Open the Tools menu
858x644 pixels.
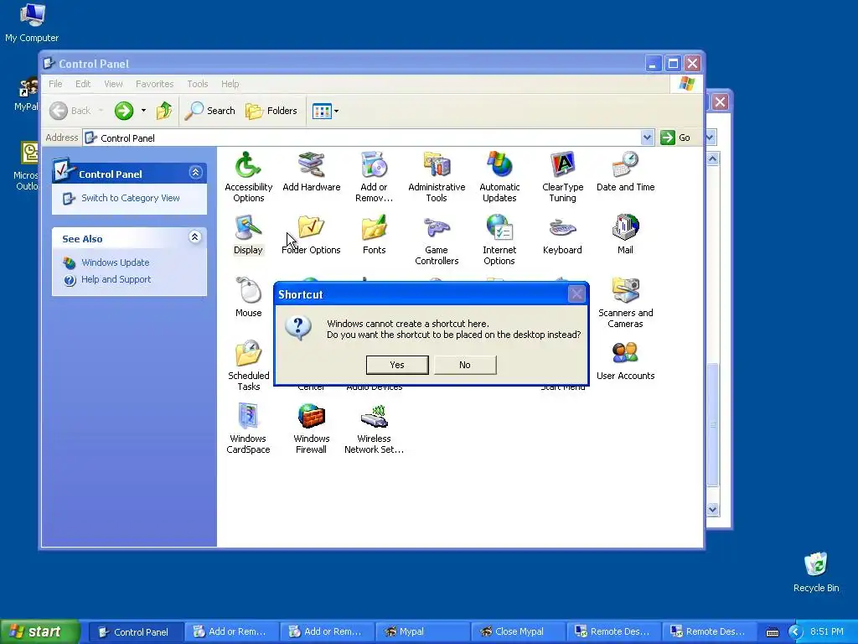198,84
